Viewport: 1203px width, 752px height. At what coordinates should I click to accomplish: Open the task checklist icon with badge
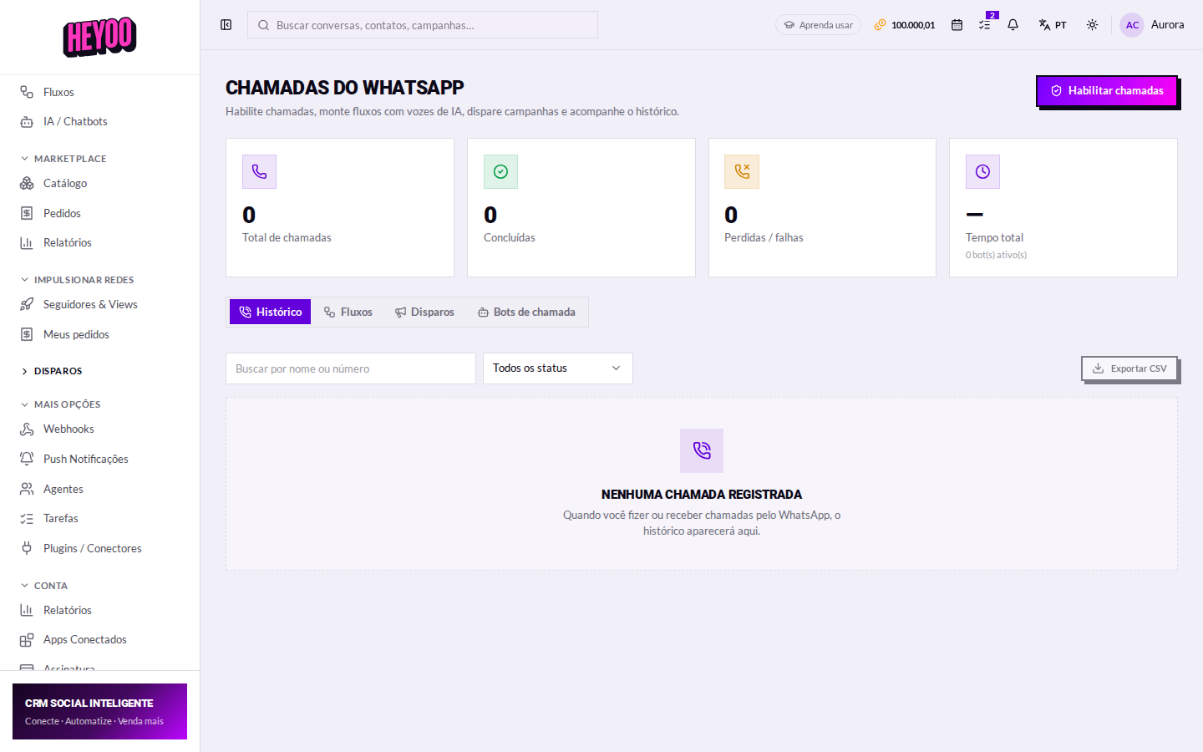coord(985,25)
